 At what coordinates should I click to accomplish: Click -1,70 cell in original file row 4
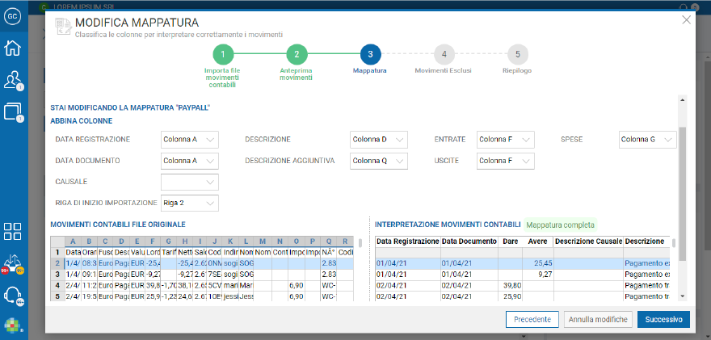click(169, 286)
